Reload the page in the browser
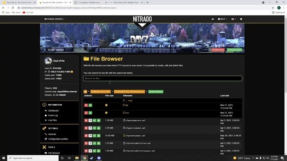Viewport: 287px width, 161px height. tap(13, 8)
